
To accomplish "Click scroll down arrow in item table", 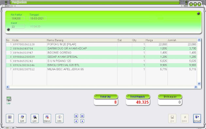I will pos(199,84).
